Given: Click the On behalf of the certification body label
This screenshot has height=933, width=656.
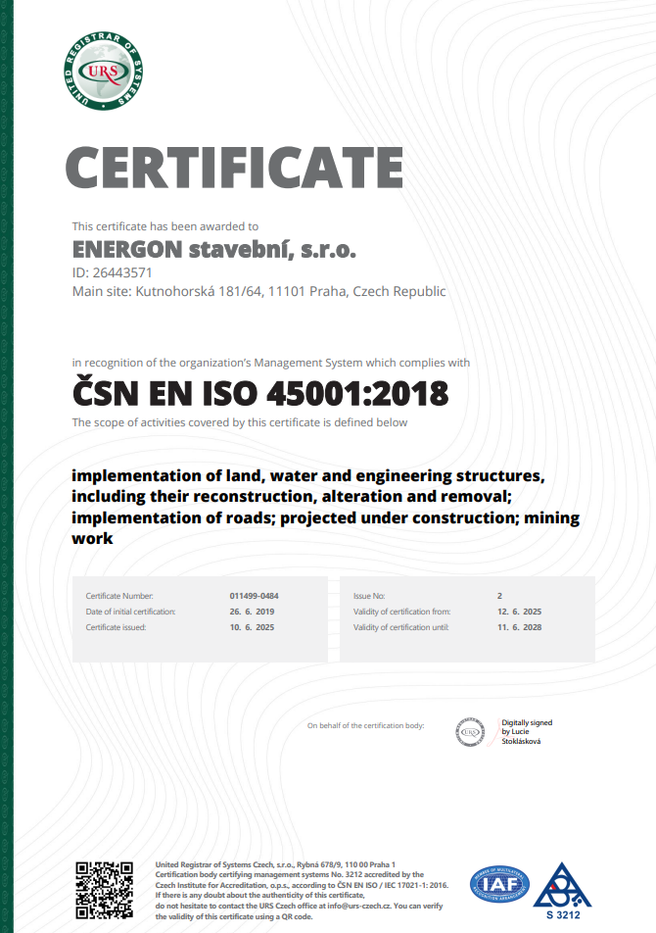Looking at the screenshot, I should click(365, 725).
